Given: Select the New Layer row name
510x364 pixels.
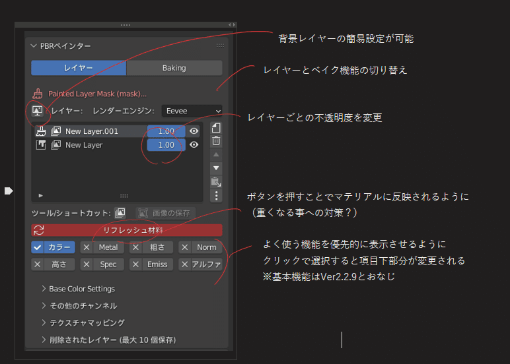Looking at the screenshot, I should tap(84, 145).
